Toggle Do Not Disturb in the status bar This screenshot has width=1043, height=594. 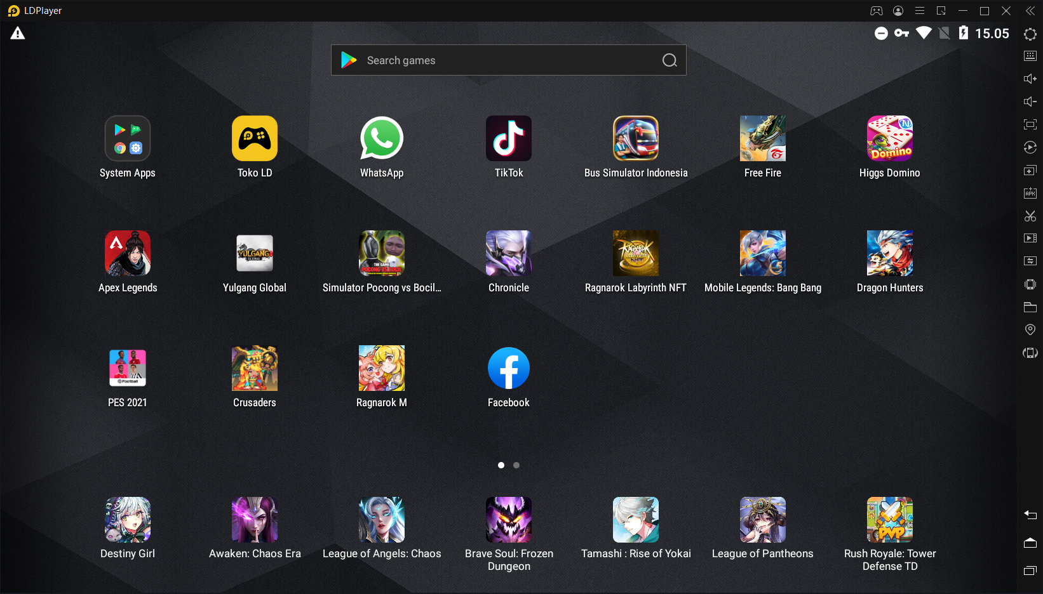pyautogui.click(x=881, y=33)
